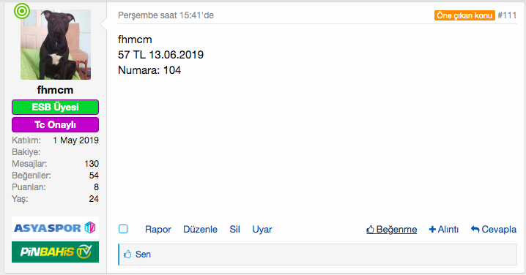Click the Uyar link
The height and width of the screenshot is (275, 526).
(262, 230)
